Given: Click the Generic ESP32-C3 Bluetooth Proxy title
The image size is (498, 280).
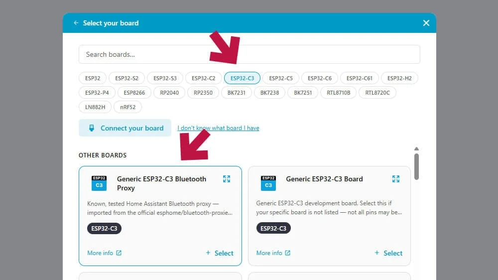Looking at the screenshot, I should [161, 183].
